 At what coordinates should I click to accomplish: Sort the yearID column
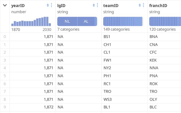[48, 5]
